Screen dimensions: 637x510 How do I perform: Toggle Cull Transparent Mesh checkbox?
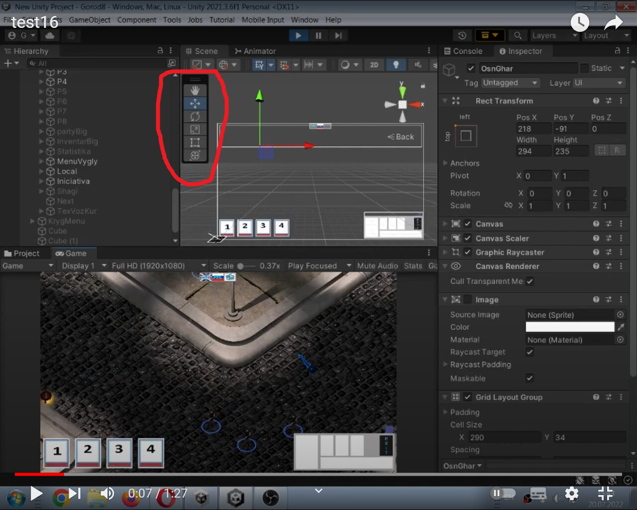pos(530,281)
